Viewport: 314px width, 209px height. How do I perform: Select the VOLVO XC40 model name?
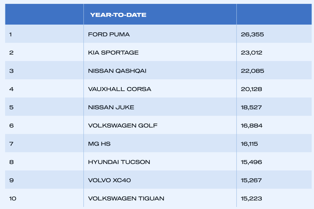coord(109,180)
